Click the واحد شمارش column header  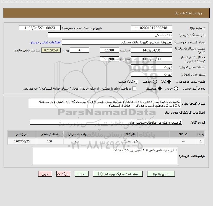(x=77, y=134)
